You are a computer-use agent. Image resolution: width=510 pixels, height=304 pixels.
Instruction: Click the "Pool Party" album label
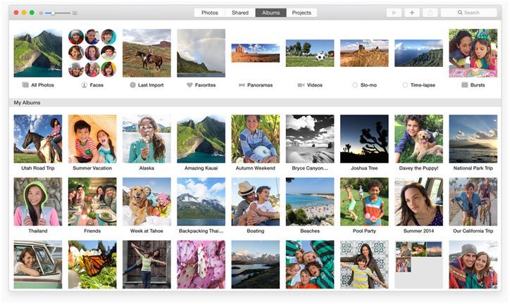[x=364, y=231]
